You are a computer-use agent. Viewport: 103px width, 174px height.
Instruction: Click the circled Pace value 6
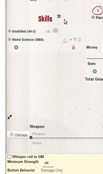[x=98, y=10]
